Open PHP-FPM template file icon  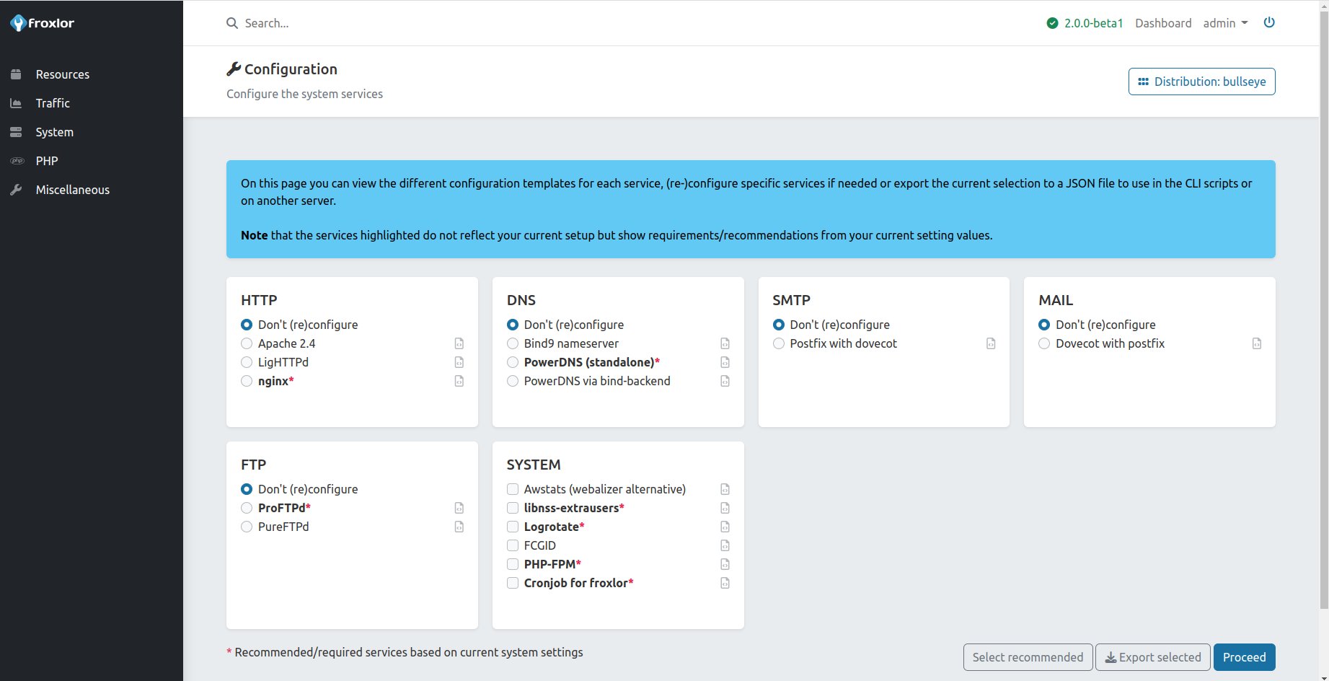click(x=725, y=564)
